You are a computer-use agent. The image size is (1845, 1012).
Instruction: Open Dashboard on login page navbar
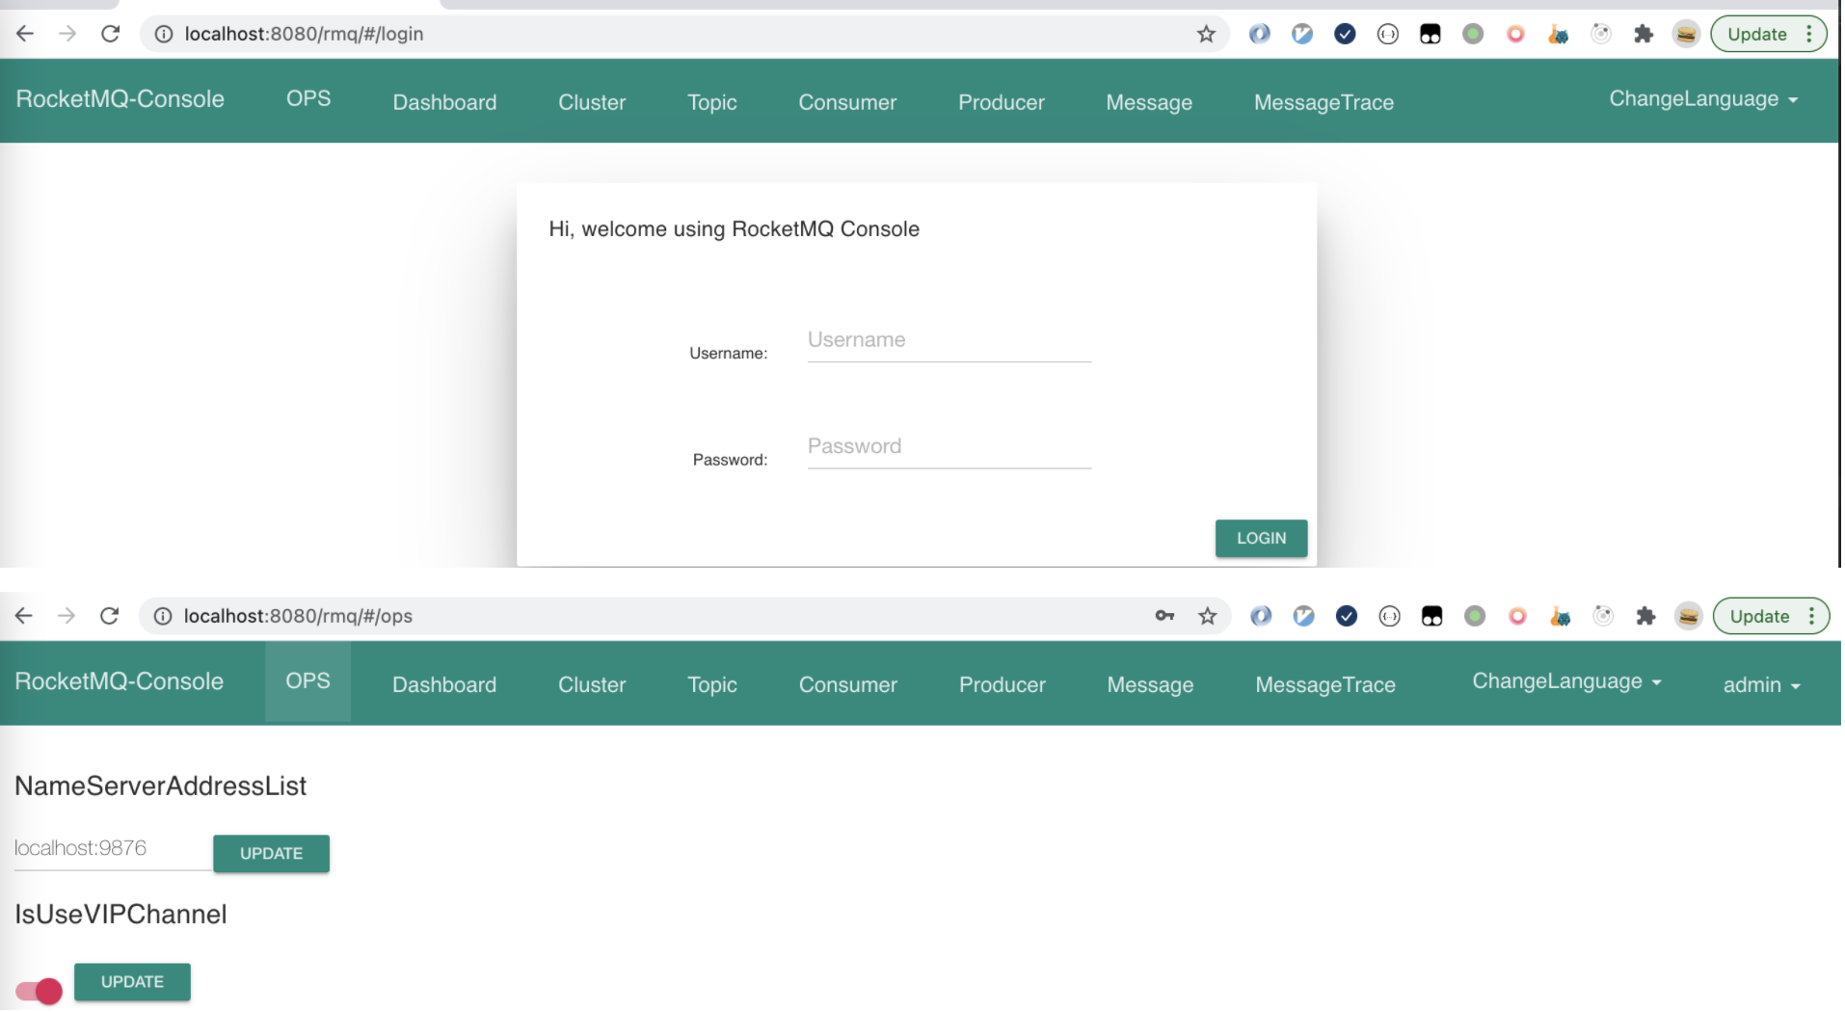coord(445,102)
